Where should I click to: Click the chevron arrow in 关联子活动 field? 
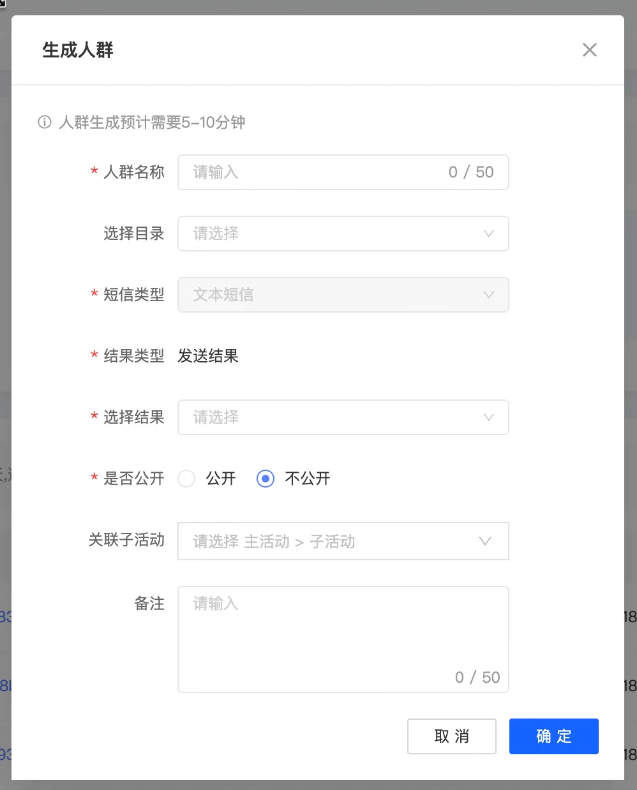[x=485, y=541]
